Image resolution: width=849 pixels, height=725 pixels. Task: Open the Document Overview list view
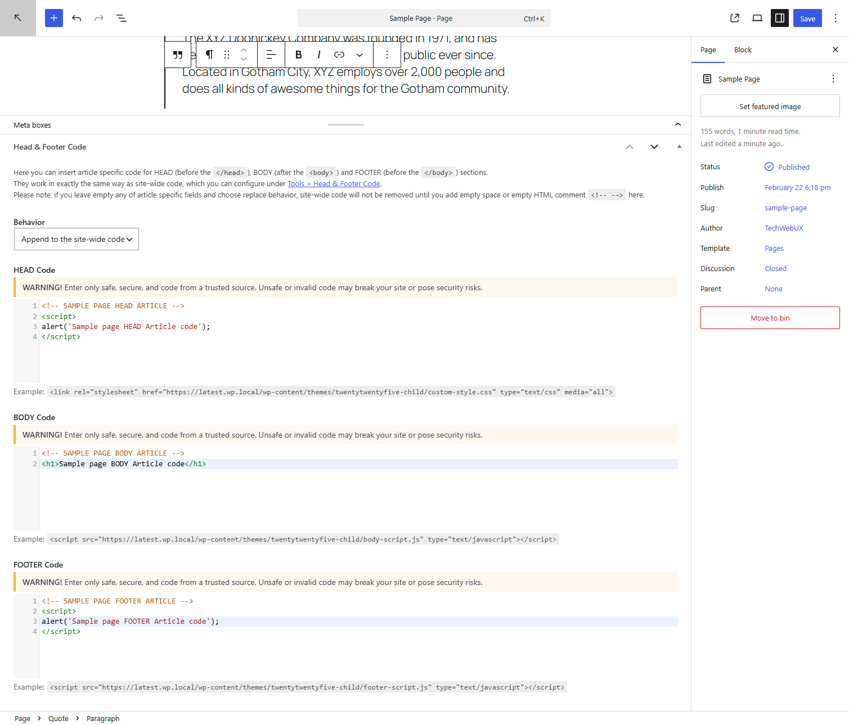(x=122, y=18)
